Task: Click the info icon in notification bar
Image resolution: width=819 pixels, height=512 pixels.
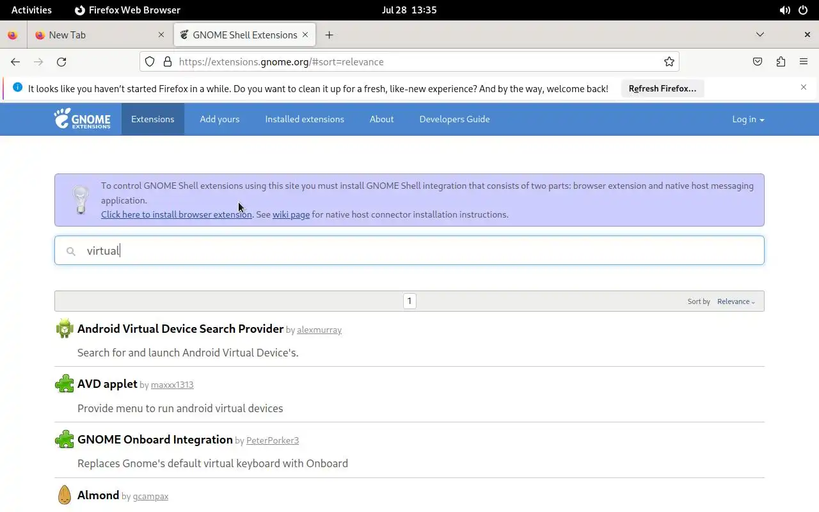Action: pyautogui.click(x=17, y=87)
